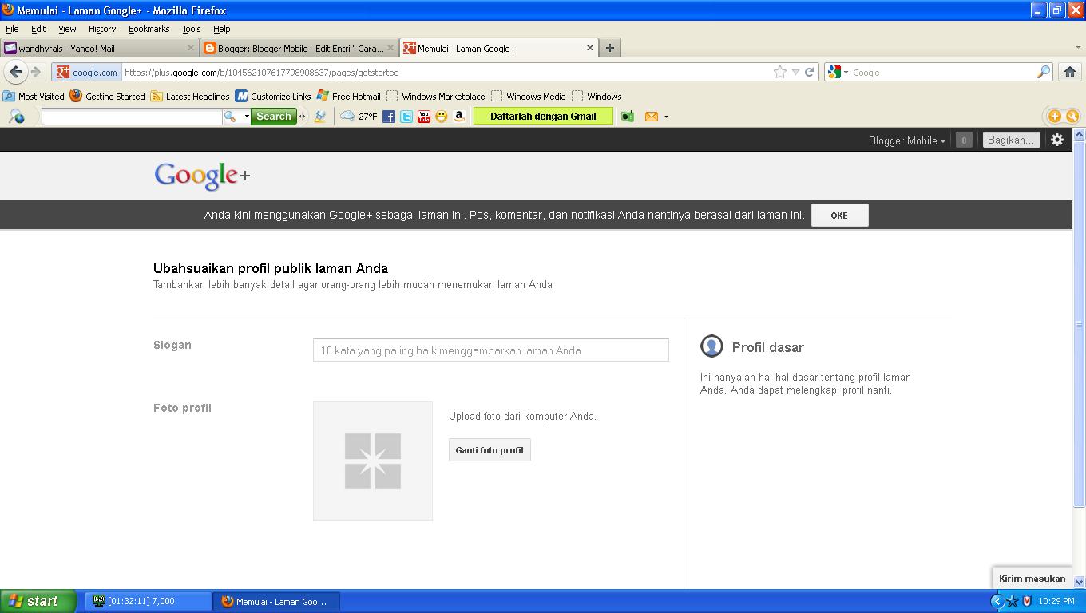
Task: Switch to the Yahoo! Mail tab
Action: (99, 48)
